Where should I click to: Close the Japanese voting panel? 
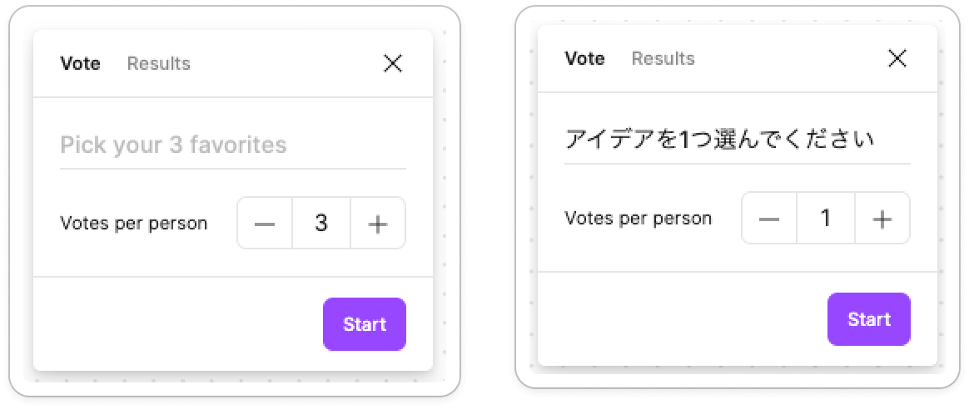point(897,58)
